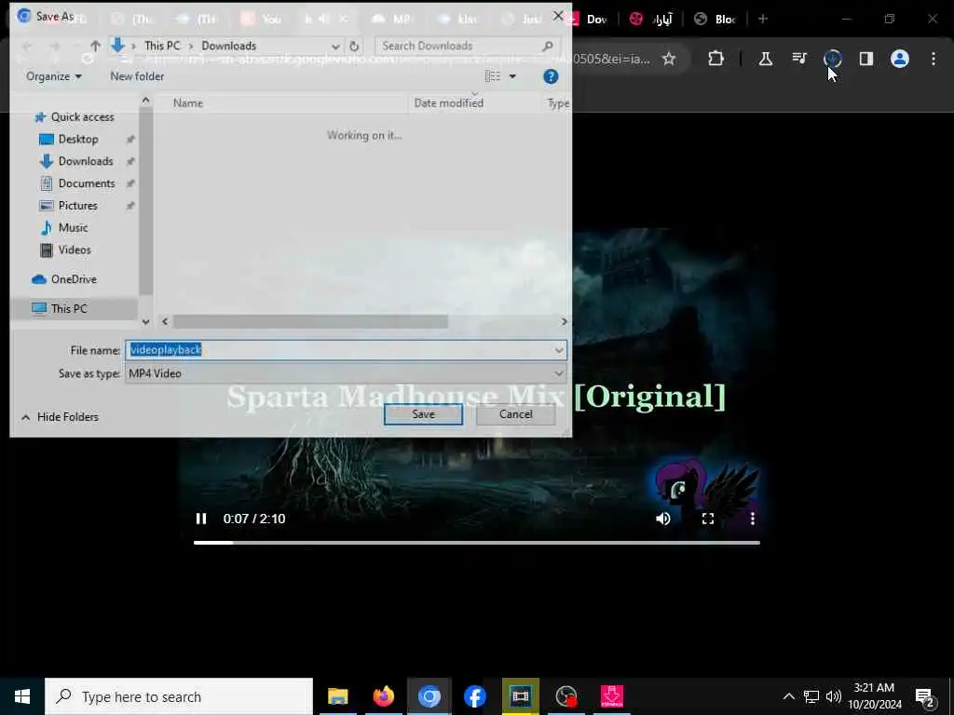Screen dimensions: 954x715
Task: Click the Search Downloads field
Action: 466,46
